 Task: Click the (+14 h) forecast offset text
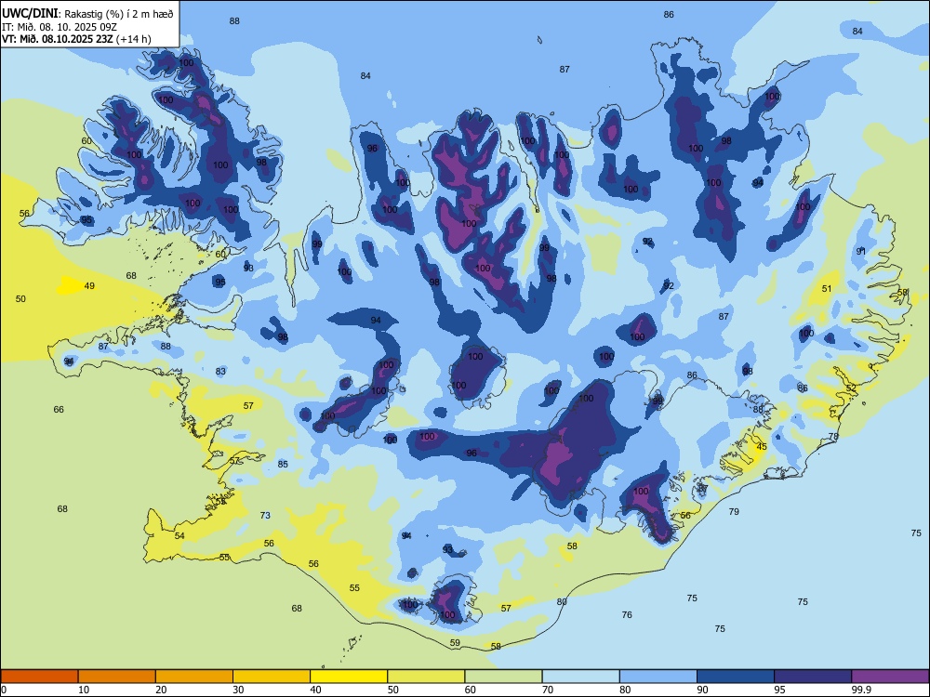pyautogui.click(x=133, y=39)
